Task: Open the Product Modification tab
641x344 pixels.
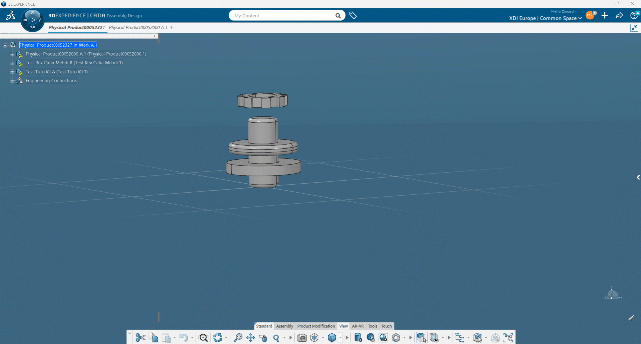Action: click(315, 326)
